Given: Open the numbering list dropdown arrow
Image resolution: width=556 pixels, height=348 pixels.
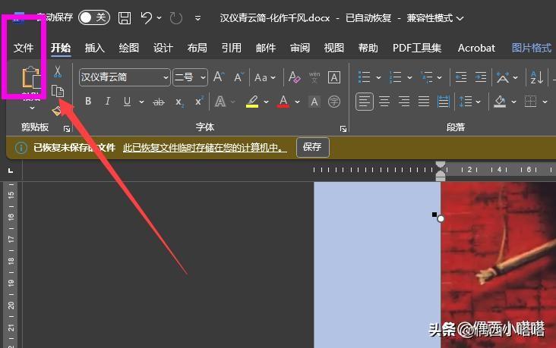Looking at the screenshot, I should pos(409,77).
